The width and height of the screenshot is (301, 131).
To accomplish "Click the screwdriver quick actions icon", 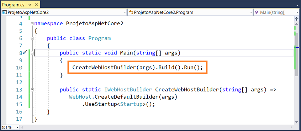I will pyautogui.click(x=25, y=52).
